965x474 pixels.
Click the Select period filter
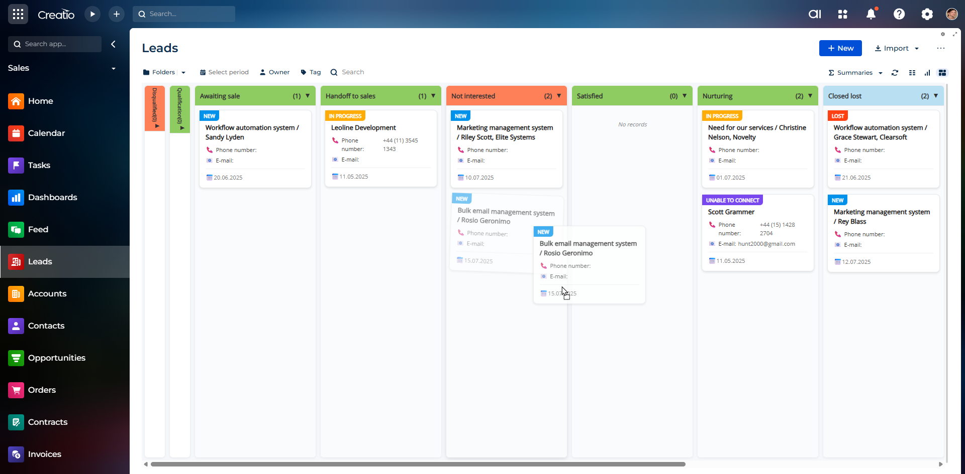click(224, 72)
